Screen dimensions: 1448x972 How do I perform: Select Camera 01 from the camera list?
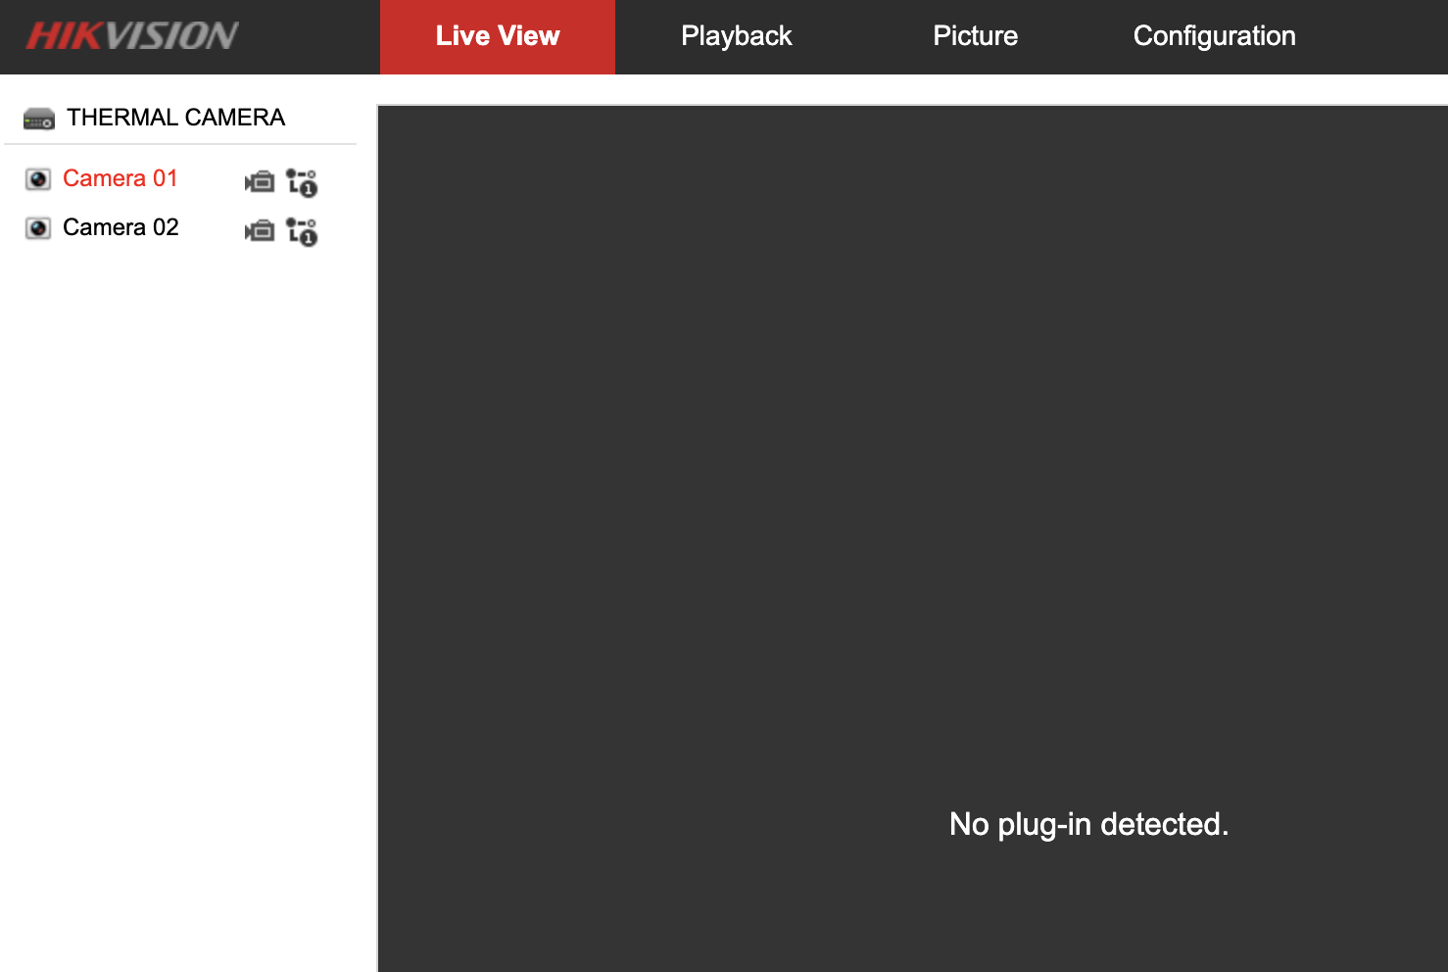click(120, 178)
